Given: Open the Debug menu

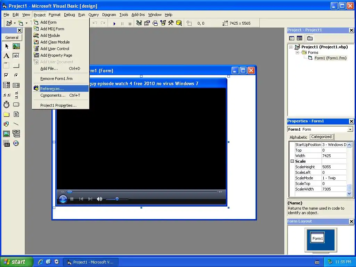Looking at the screenshot, I should 70,15.
